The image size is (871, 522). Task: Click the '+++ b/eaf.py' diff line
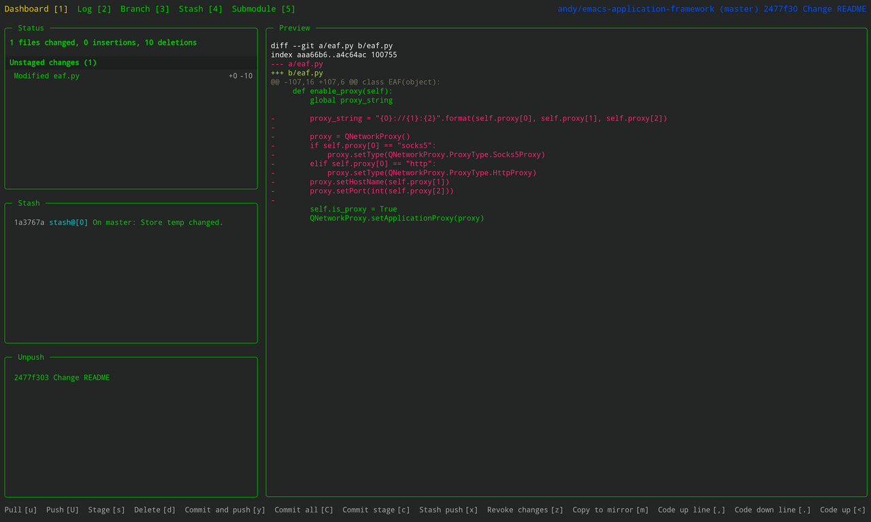[297, 73]
